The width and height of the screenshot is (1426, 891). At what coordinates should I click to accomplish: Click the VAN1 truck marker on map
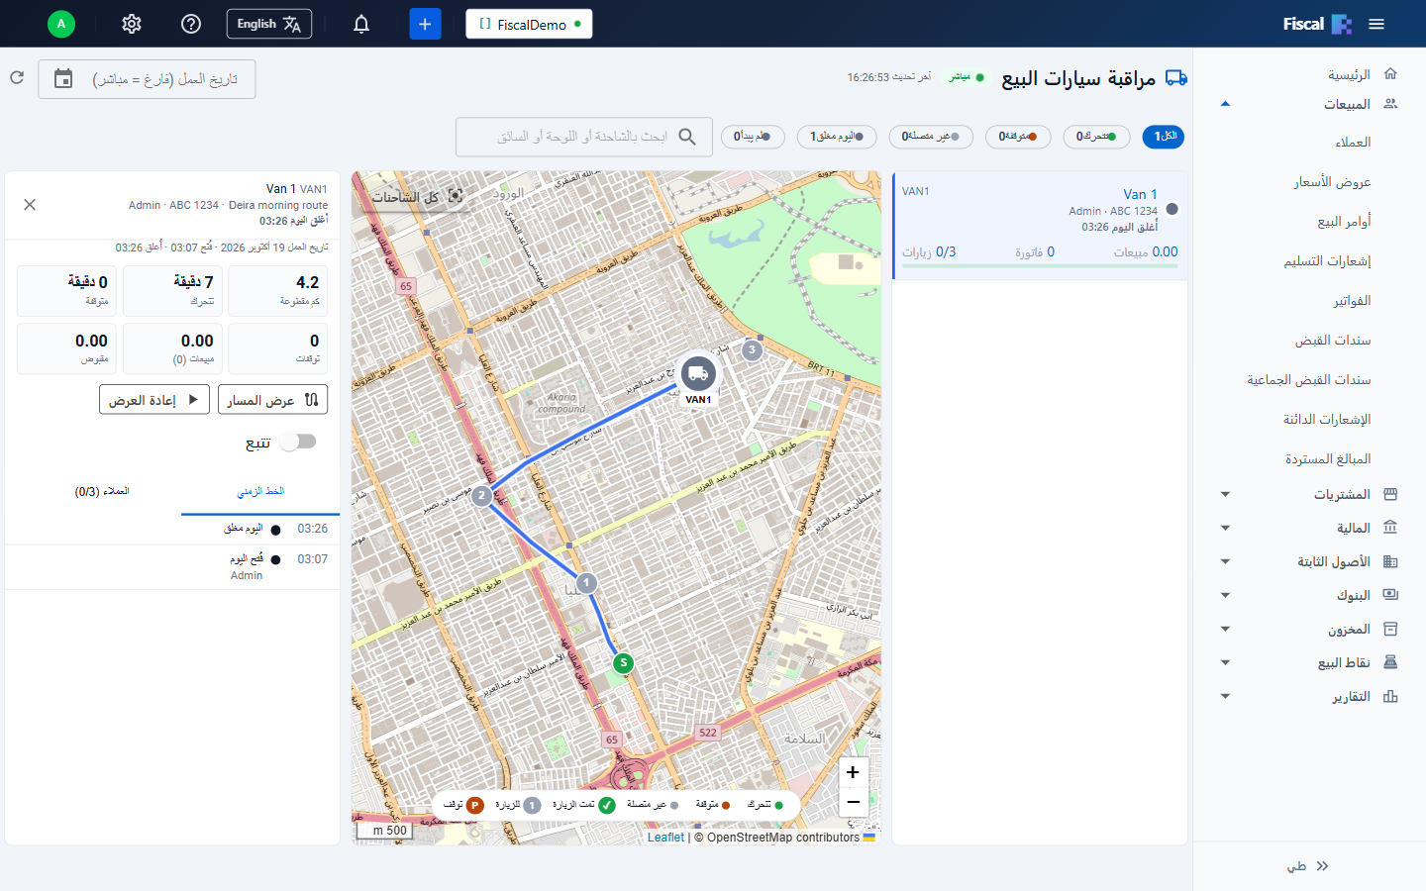(x=698, y=374)
